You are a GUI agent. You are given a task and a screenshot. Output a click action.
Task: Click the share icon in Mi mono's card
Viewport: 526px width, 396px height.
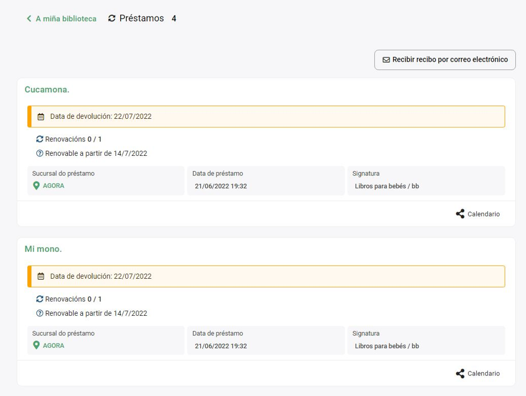tap(460, 374)
